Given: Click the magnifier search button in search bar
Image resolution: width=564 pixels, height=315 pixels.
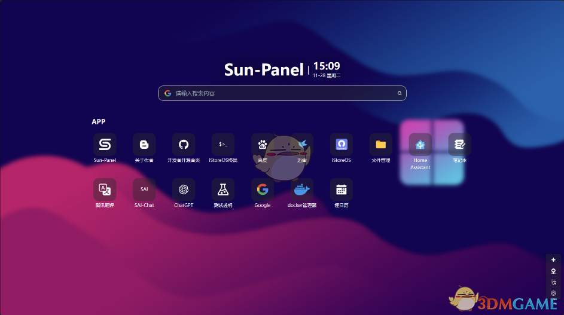Looking at the screenshot, I should click(400, 93).
